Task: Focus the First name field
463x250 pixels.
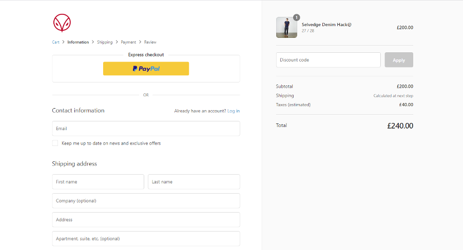Action: [x=98, y=182]
